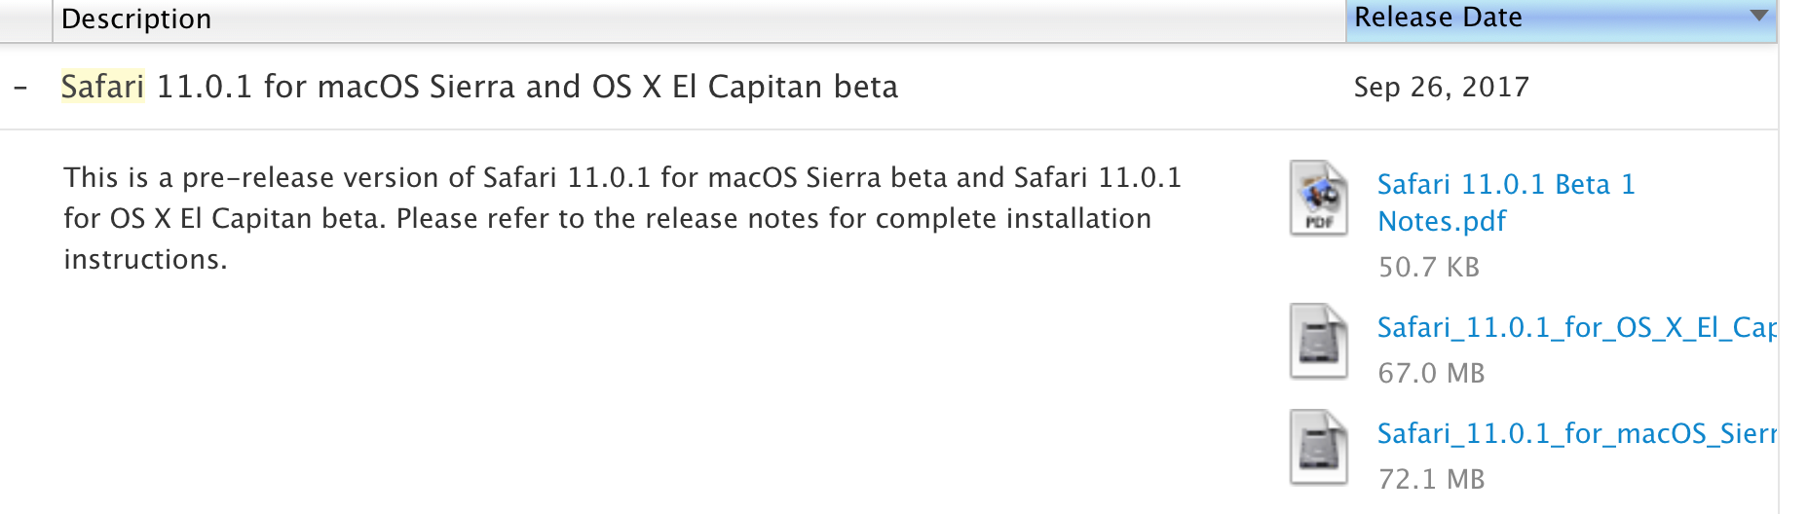Image resolution: width=1808 pixels, height=514 pixels.
Task: Click the 50.7 KB file size label
Action: [x=1429, y=268]
